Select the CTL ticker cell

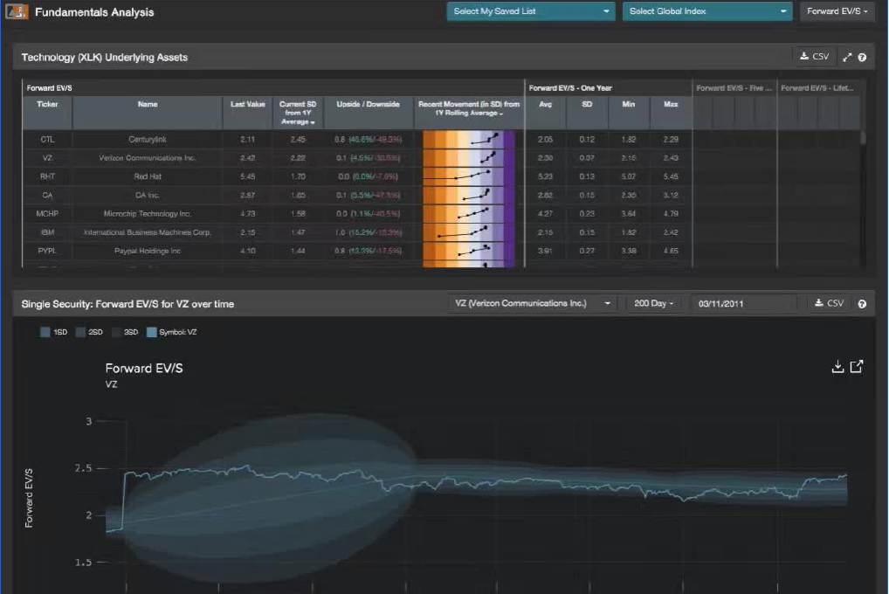point(48,140)
